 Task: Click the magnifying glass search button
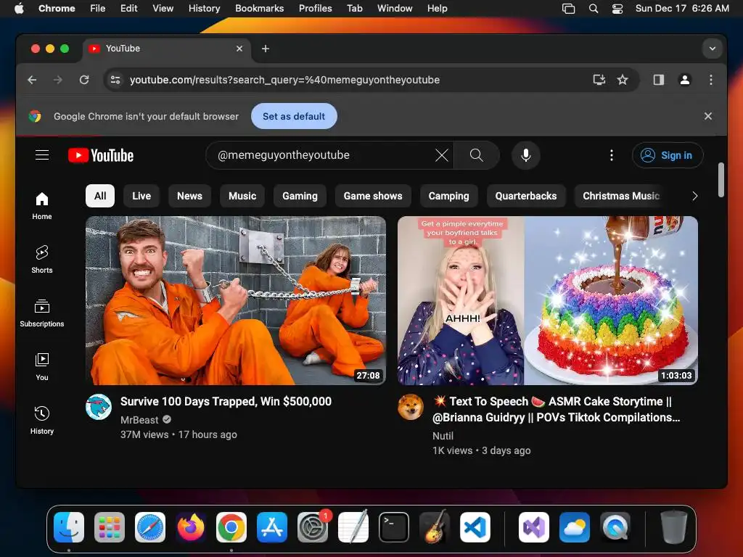click(476, 155)
